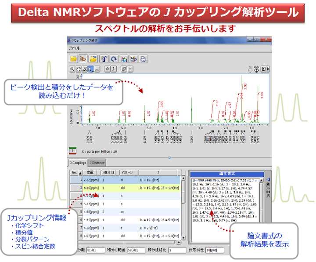Click the pane splitter handle above the tabs
The image size is (316, 262).
pyautogui.click(x=169, y=158)
